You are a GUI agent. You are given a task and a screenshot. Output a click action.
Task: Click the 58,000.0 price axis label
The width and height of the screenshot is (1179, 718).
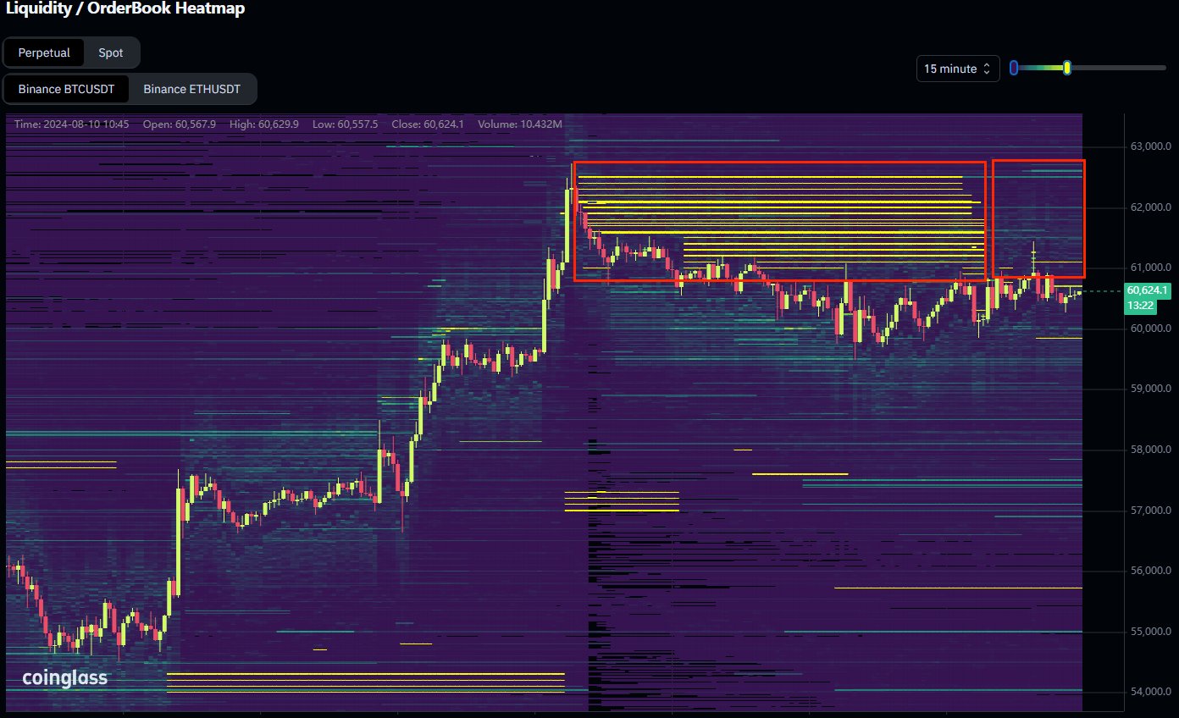1150,450
